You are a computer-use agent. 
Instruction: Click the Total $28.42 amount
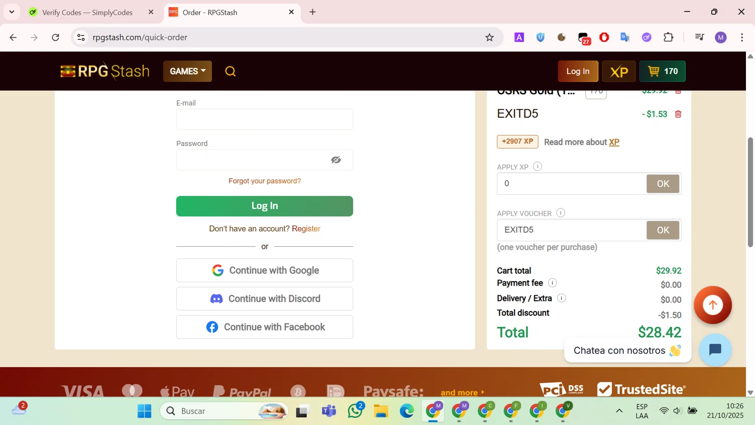click(x=659, y=332)
